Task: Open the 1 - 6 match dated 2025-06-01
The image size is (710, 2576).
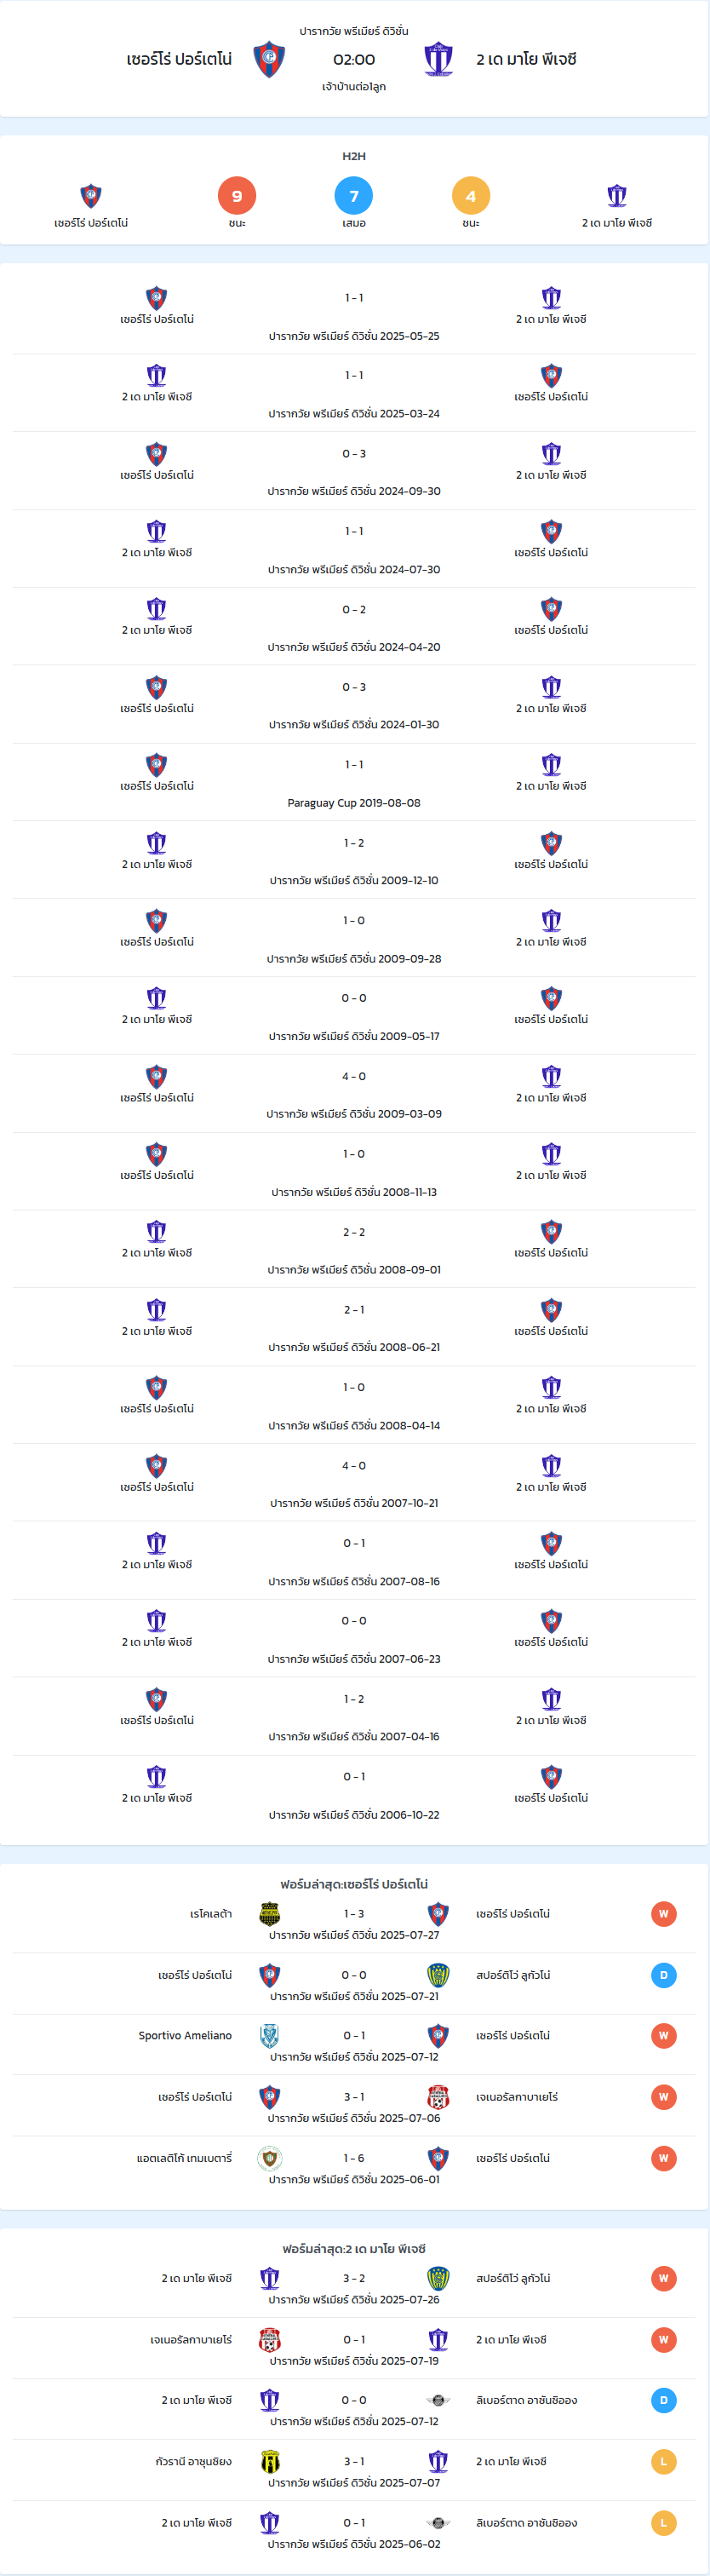Action: 354,2167
